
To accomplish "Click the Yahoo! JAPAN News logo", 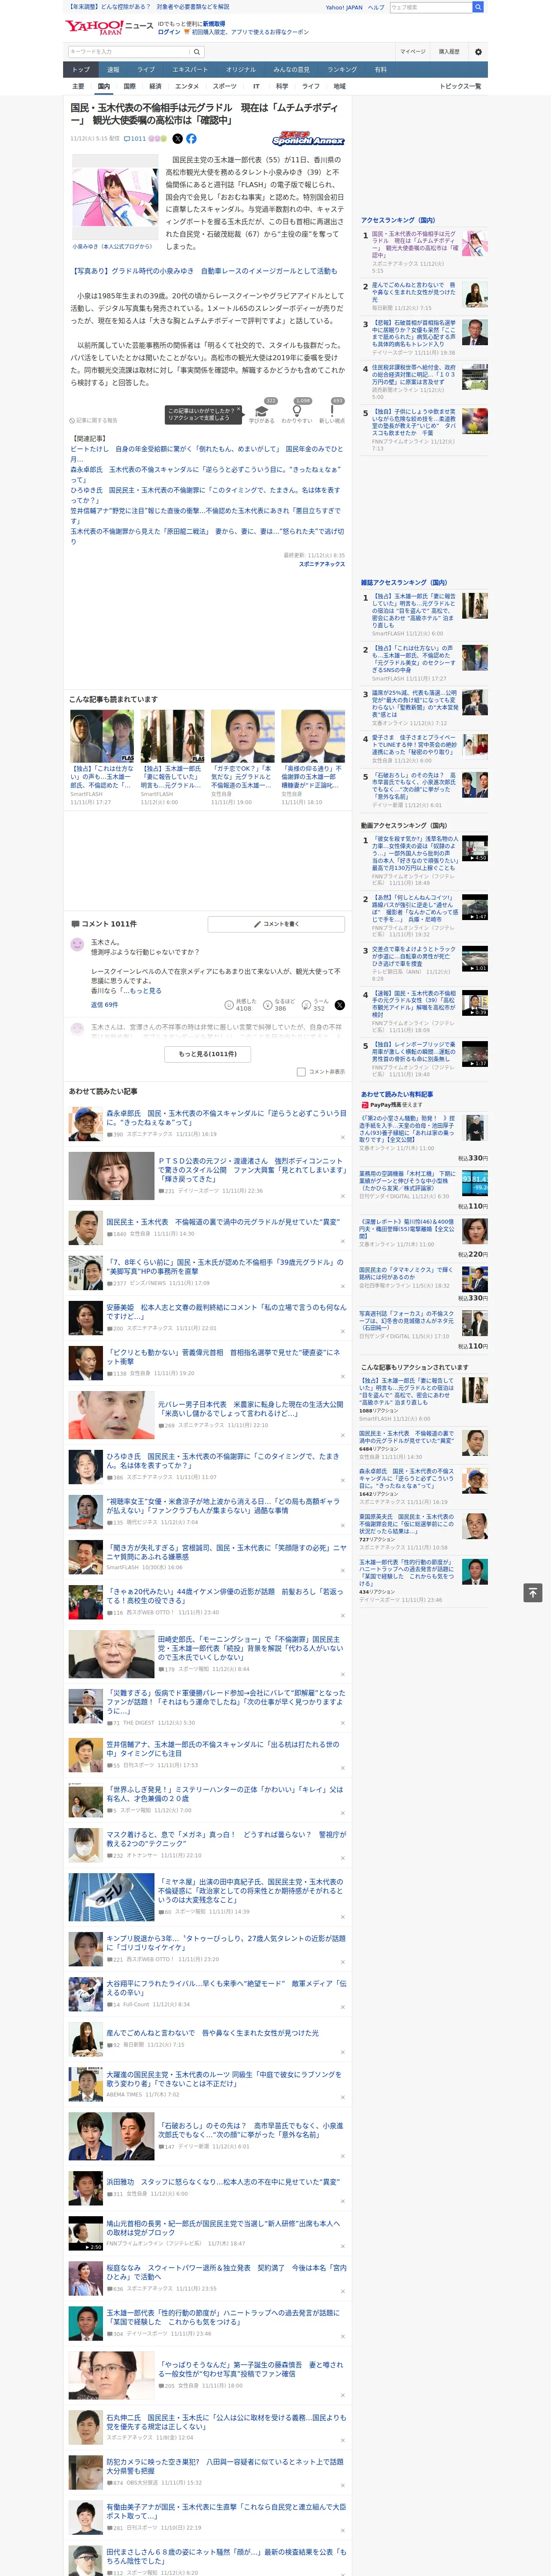I will click(110, 27).
